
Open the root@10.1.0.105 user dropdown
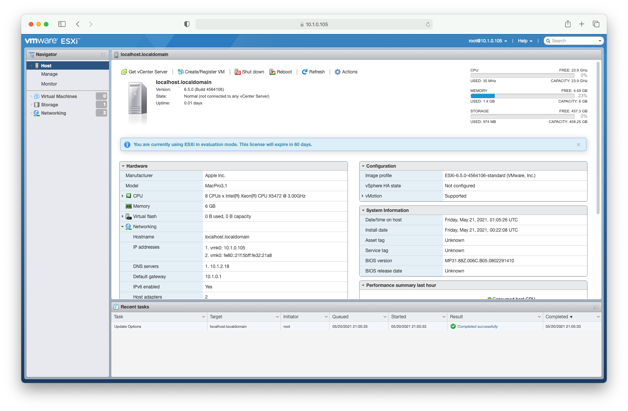[x=488, y=41]
